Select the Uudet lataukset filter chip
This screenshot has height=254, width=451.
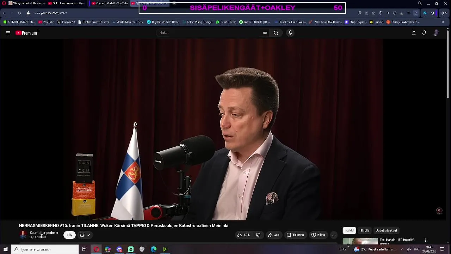point(386,230)
